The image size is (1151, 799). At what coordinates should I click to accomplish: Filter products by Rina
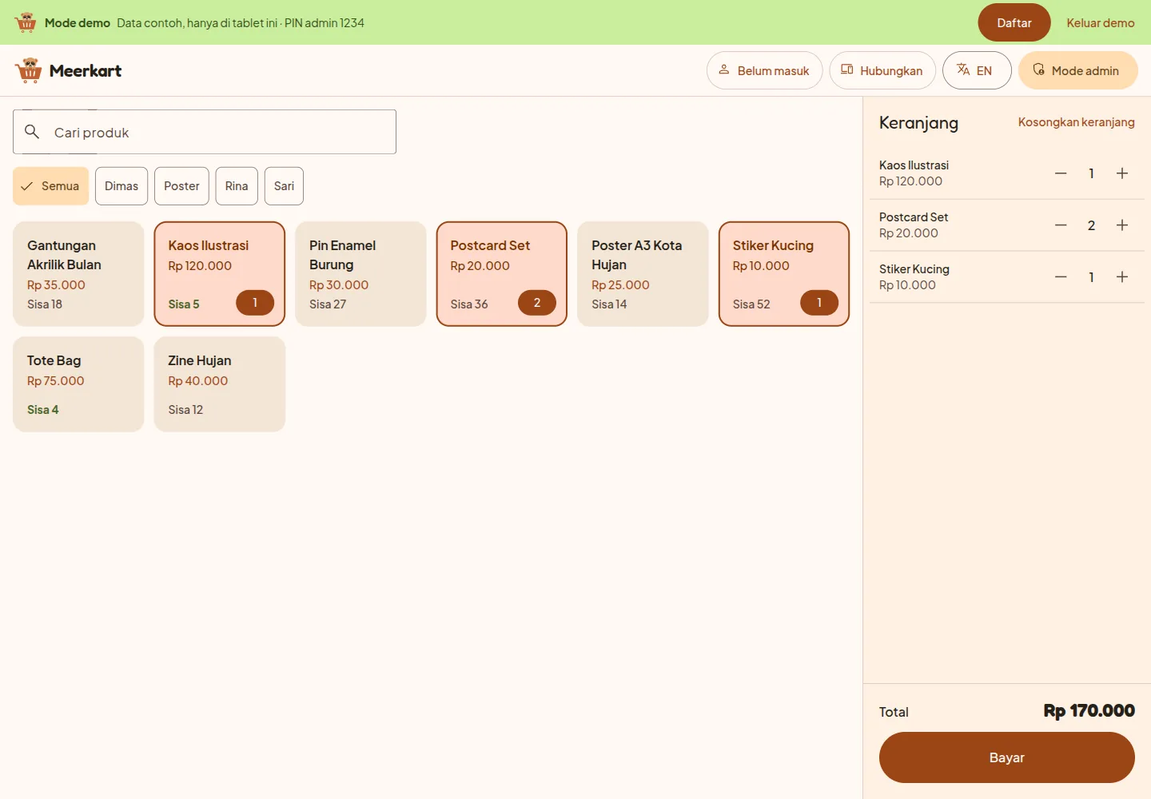[237, 186]
